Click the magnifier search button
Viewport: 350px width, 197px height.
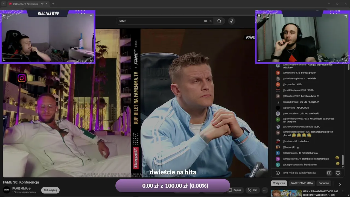(219, 21)
